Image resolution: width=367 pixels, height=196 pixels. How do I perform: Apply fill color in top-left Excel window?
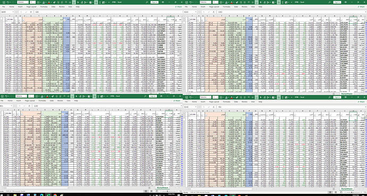coord(44,2)
